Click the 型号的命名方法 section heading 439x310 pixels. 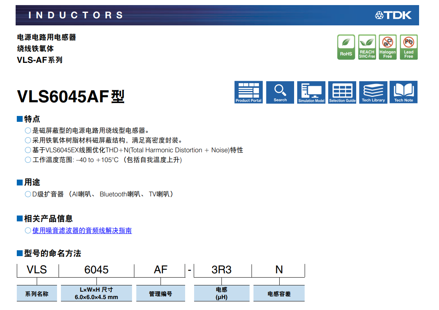point(53,253)
